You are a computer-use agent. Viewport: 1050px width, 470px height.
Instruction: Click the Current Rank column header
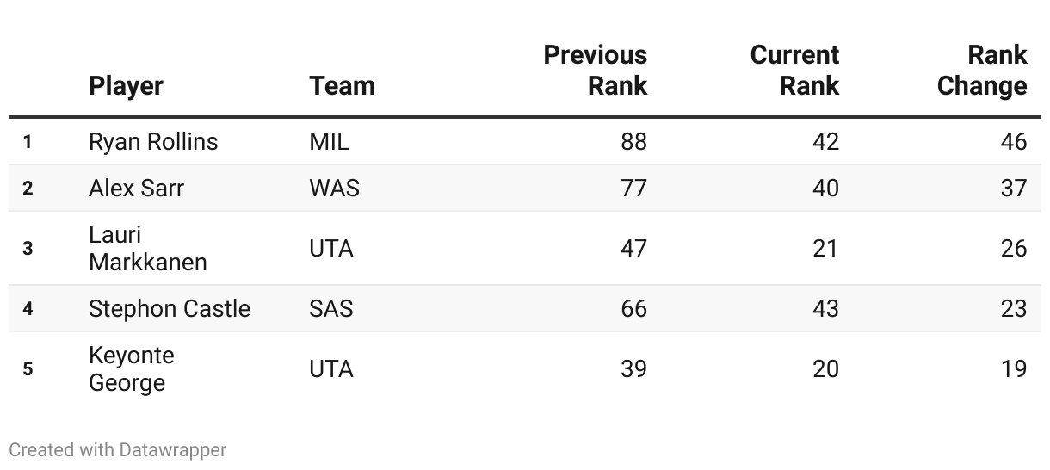794,71
